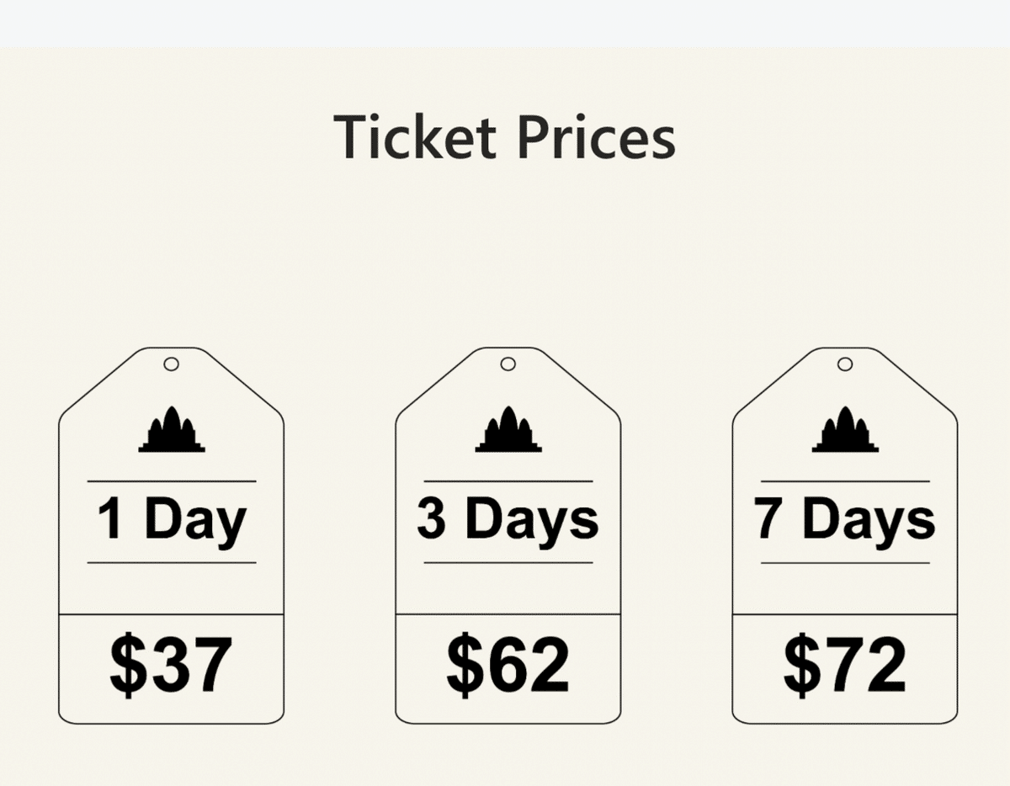Click the temple icon on the 7 Days ticket

tap(845, 431)
